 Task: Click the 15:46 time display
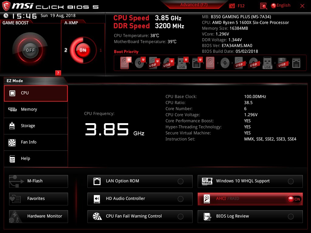click(x=24, y=16)
